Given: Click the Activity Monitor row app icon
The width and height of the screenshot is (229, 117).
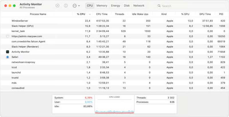Looking at the screenshot, I should coord(8,52).
